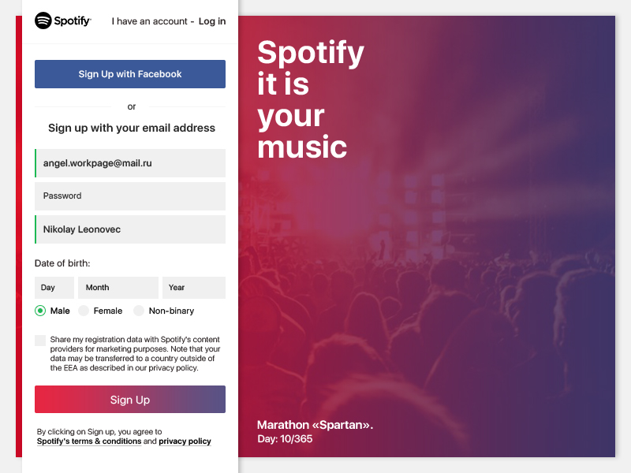
Task: Enable the share registration data checkbox
Action: pyautogui.click(x=40, y=341)
